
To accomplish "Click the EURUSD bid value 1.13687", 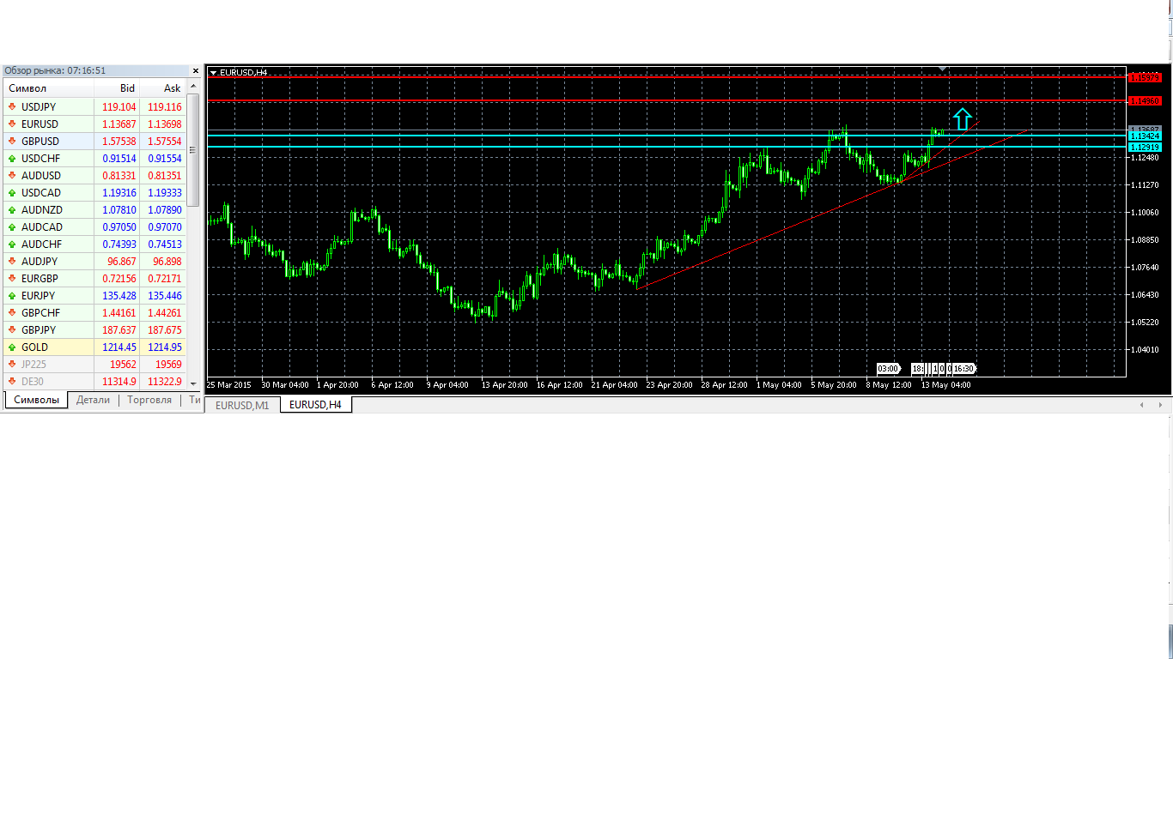I will pyautogui.click(x=119, y=124).
